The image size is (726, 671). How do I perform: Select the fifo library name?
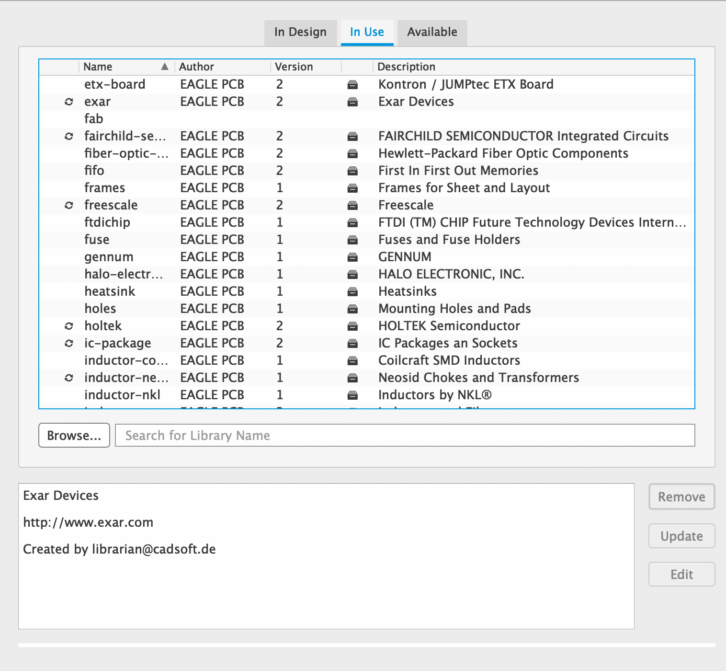[94, 171]
